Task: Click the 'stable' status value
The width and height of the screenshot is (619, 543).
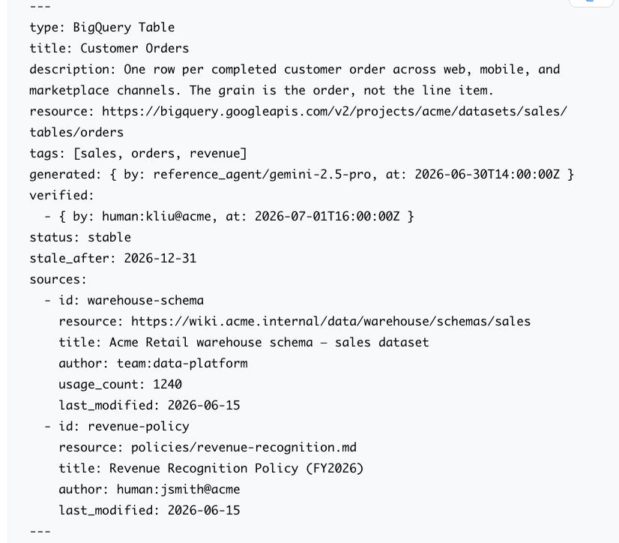Action: tap(109, 238)
